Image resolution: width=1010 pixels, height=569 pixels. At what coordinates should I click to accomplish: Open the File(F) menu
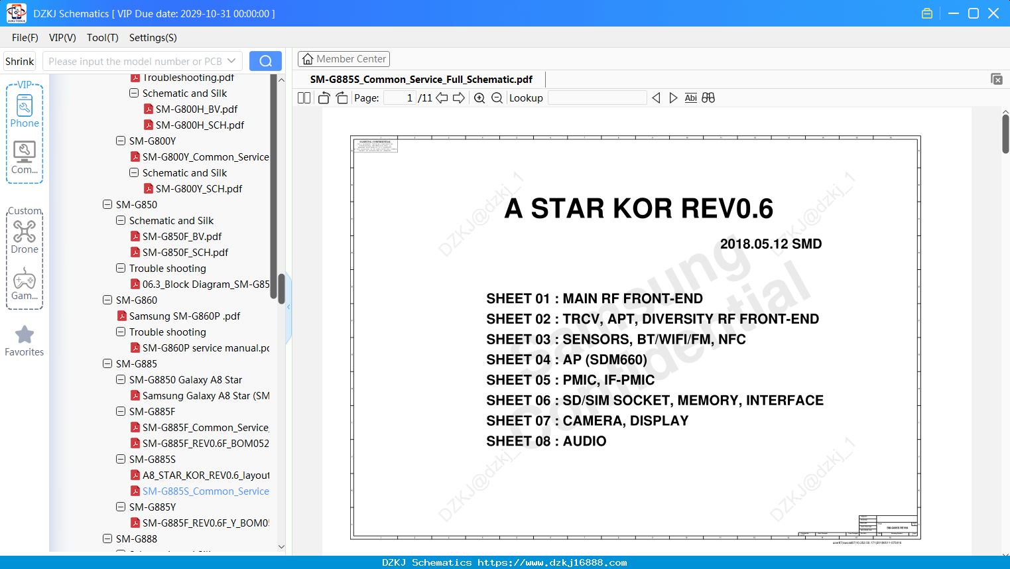(25, 38)
